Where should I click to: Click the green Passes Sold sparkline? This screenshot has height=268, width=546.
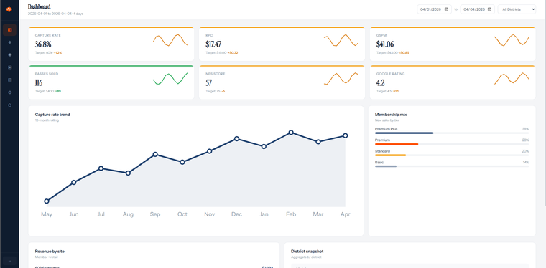coord(170,79)
